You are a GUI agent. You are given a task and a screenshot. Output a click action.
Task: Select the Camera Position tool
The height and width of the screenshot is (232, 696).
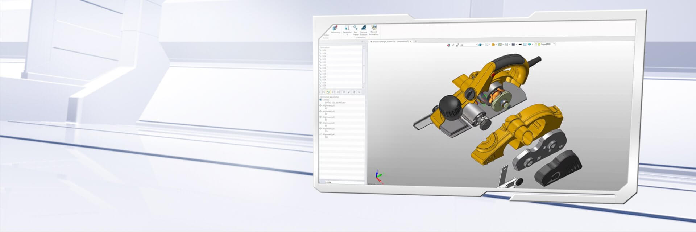[x=364, y=30]
